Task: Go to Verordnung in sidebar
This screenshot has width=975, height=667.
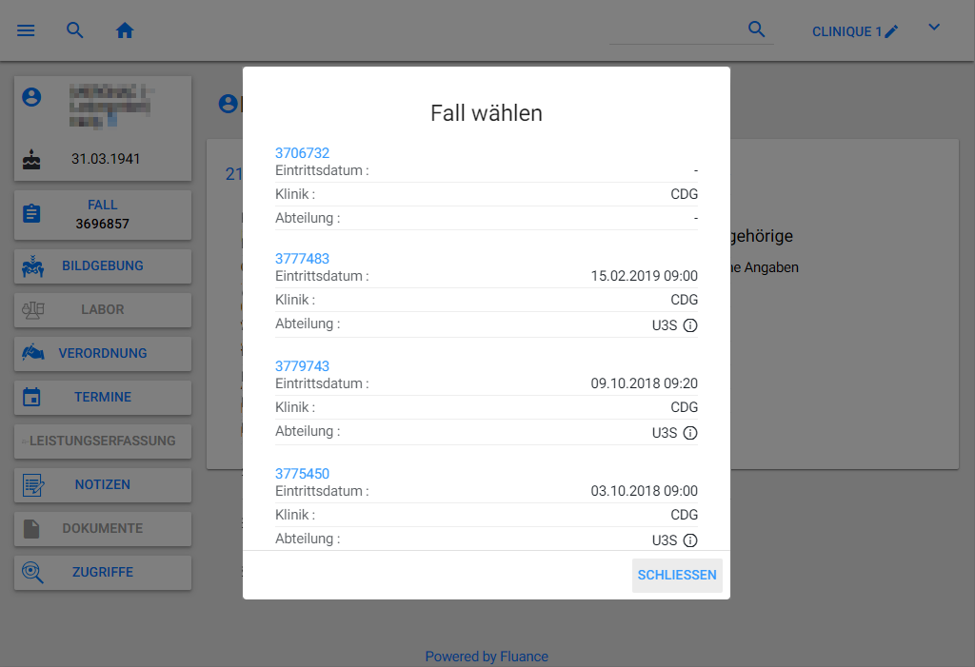Action: click(x=103, y=354)
